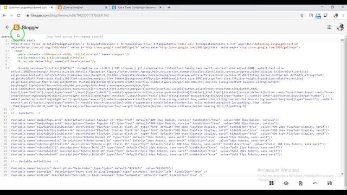Viewport: 347px width, 195px height.
Task: Switch to second Blogger-icon tab
Action: [82, 7]
